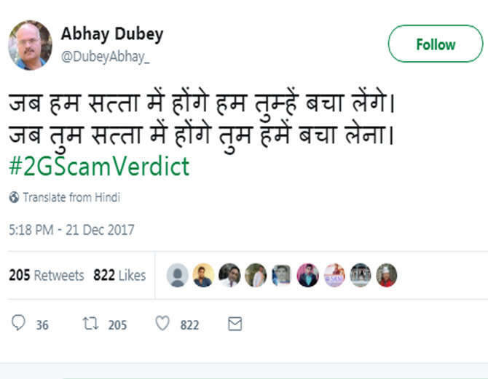View the 822 Likes list
This screenshot has height=379, width=488.
click(x=119, y=276)
